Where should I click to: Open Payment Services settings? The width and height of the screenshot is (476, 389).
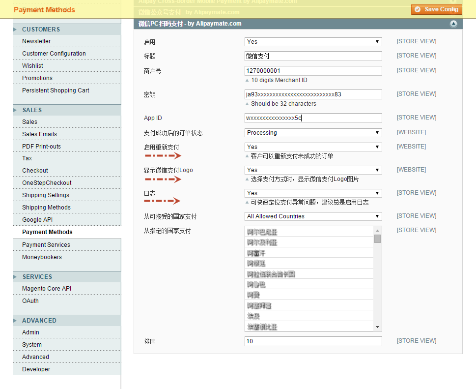click(46, 244)
